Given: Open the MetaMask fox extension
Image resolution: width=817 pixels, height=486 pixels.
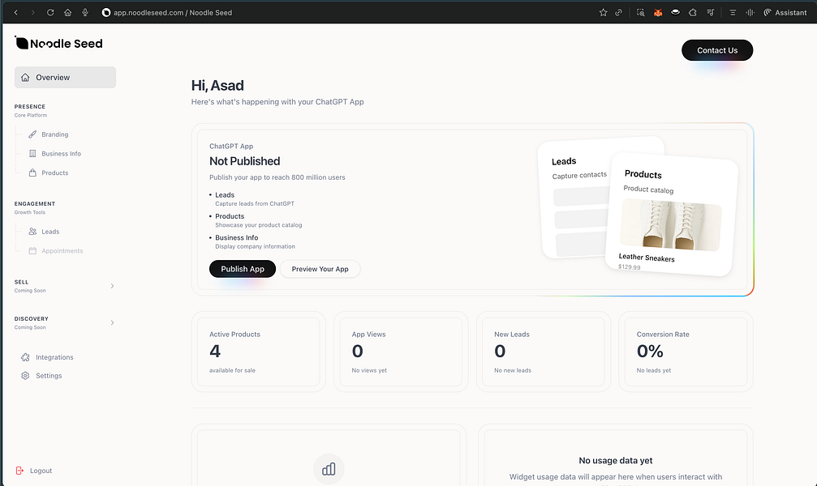Looking at the screenshot, I should (658, 12).
